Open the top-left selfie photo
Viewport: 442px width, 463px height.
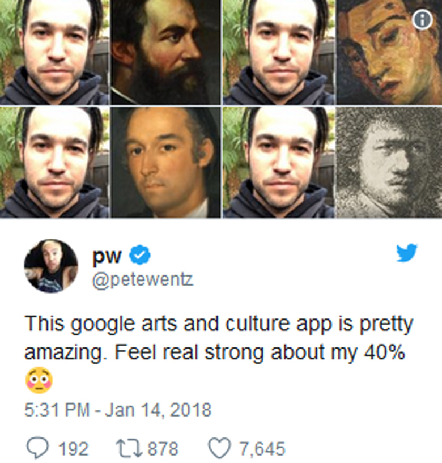(54, 52)
